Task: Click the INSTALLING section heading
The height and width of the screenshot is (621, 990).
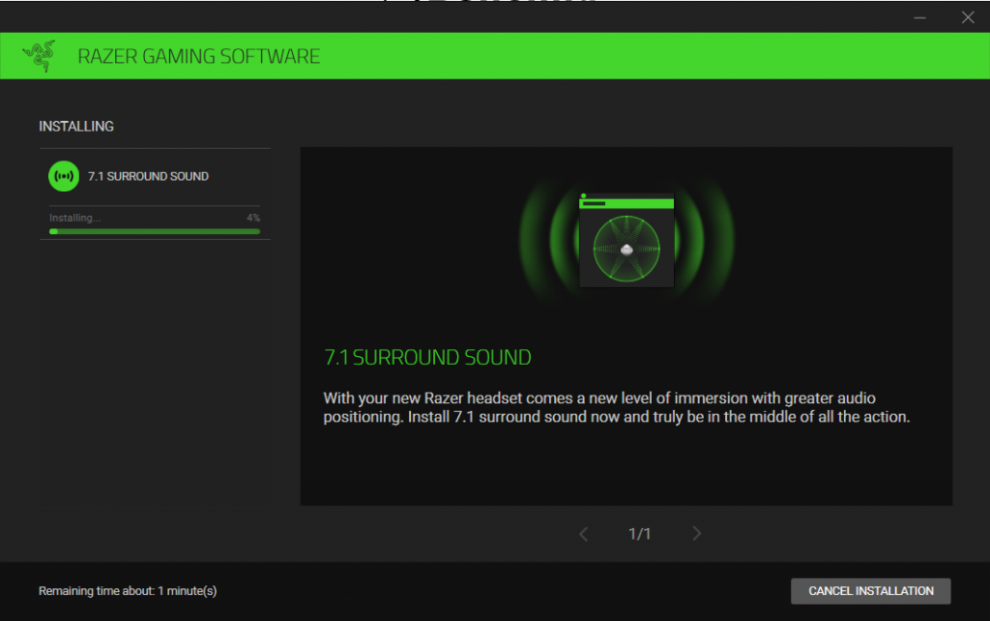Action: click(x=76, y=127)
